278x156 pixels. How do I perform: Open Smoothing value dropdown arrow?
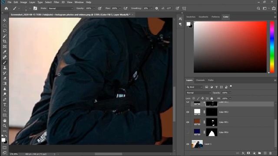152,8
